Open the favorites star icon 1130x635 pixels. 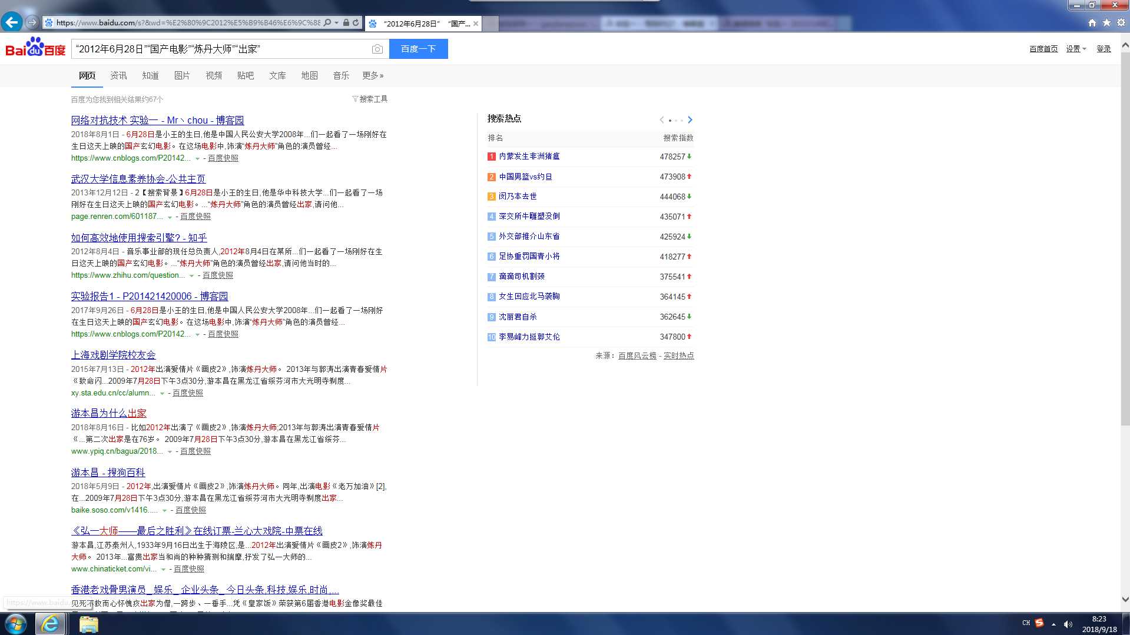pos(1106,22)
